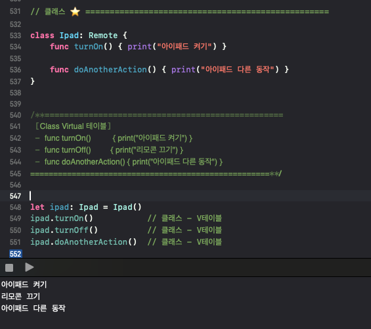371x329 pixels.
Task: Click the run playground play button
Action: (30, 267)
